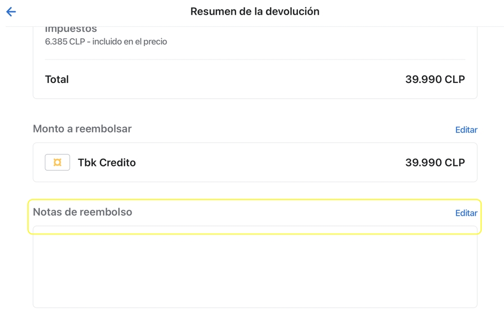The width and height of the screenshot is (504, 318).
Task: Go back using the top-left arrow
Action: pyautogui.click(x=11, y=12)
